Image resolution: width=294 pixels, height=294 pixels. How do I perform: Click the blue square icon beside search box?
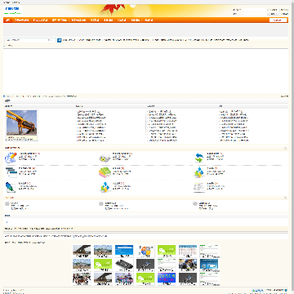point(59,40)
